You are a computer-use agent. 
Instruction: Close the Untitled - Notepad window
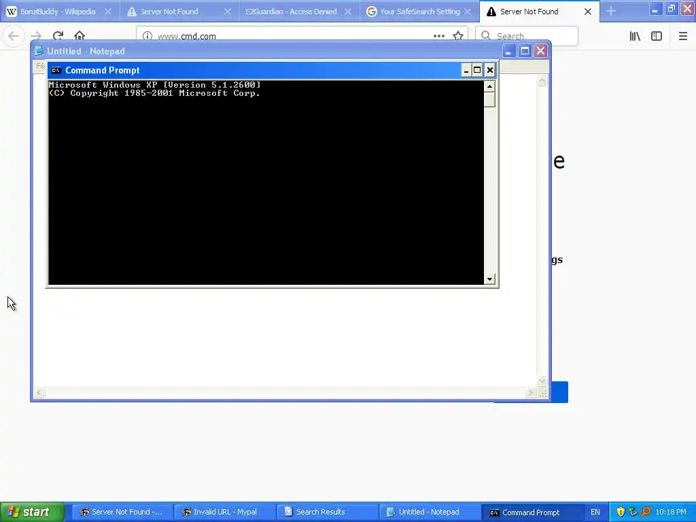(x=540, y=51)
